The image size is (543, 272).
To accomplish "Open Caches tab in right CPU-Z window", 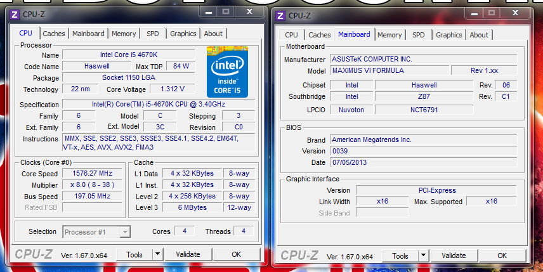I will point(319,35).
